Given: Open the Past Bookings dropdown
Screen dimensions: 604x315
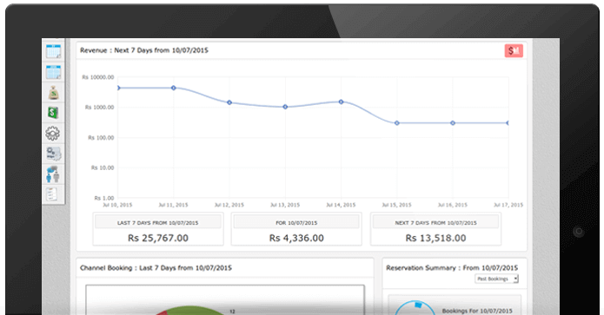Looking at the screenshot, I should (x=496, y=279).
